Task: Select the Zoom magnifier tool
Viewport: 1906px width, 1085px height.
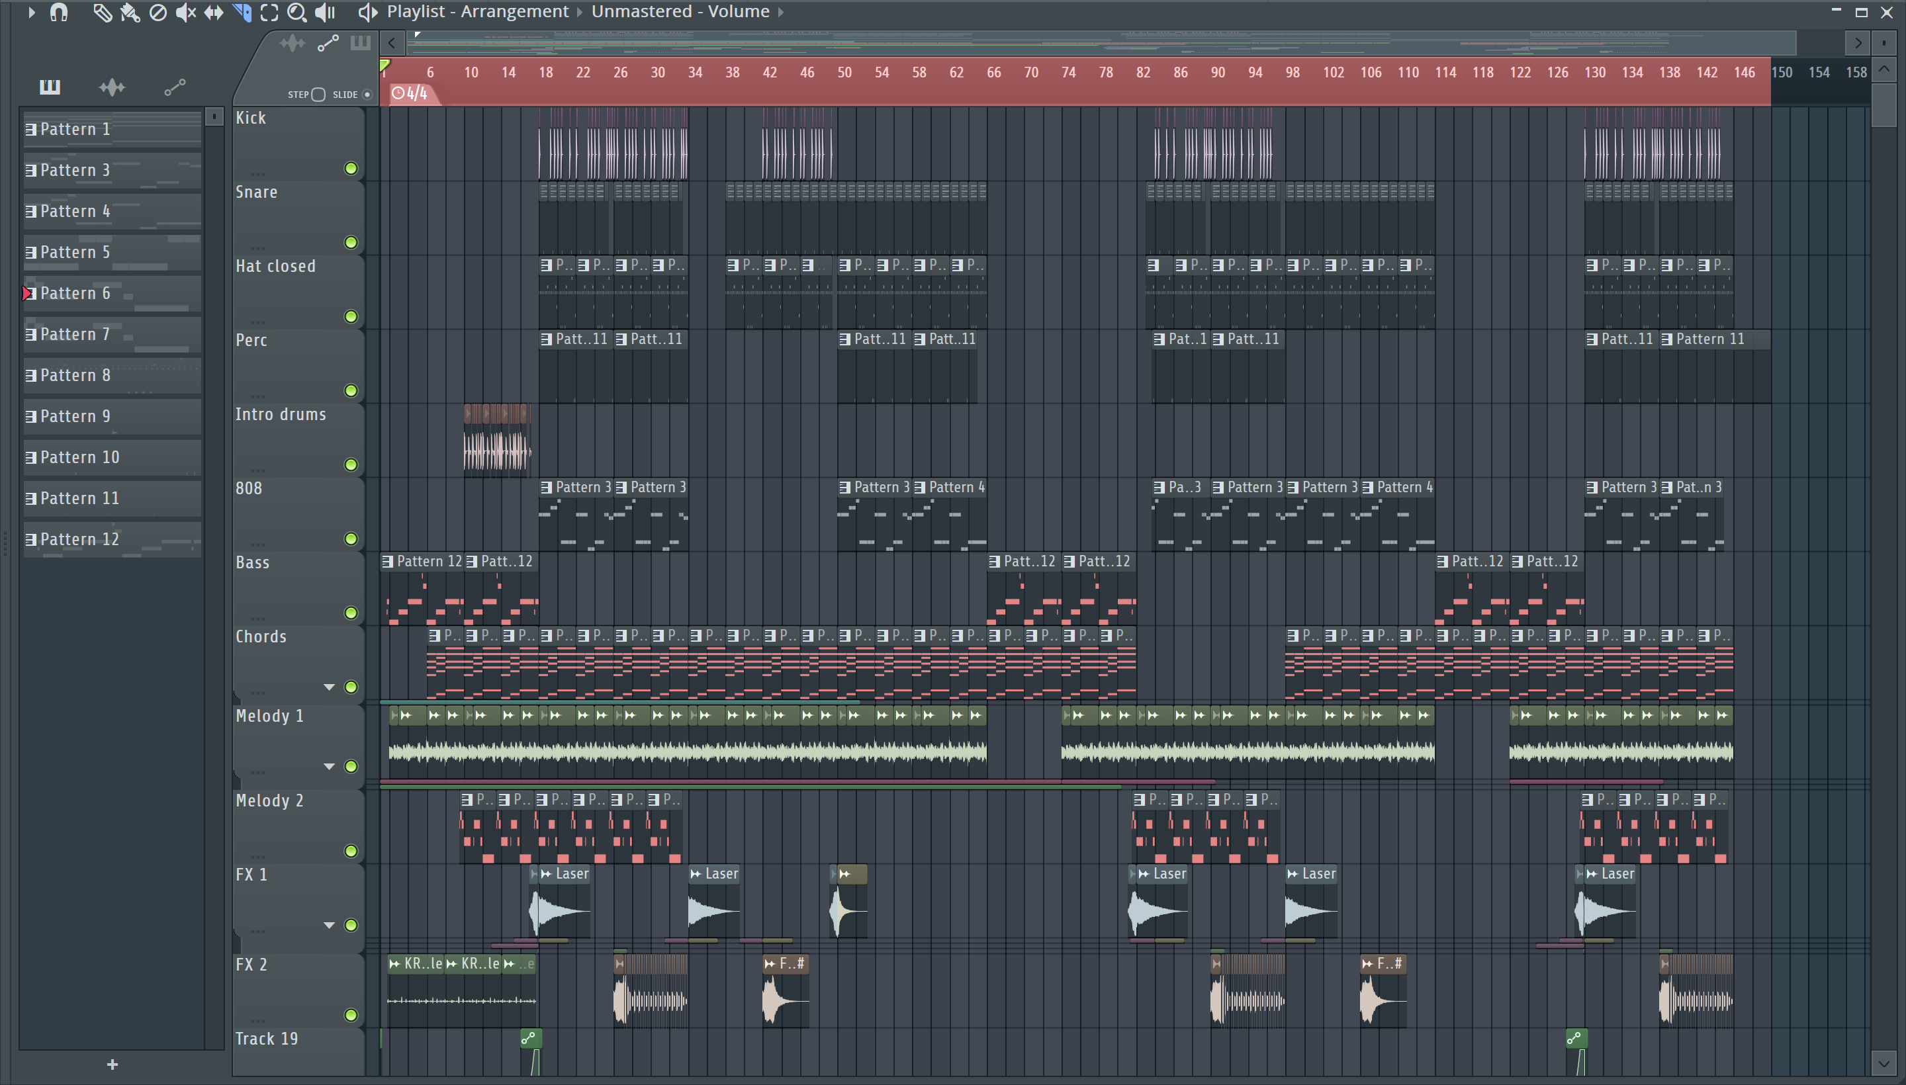Action: [296, 12]
